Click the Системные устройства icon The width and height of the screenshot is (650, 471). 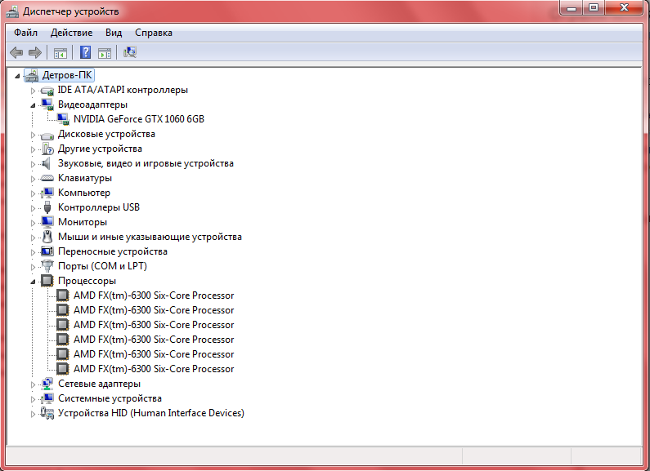click(x=47, y=398)
